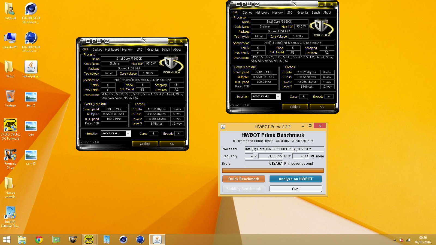
Task: Open Mainboard tab in right CPU-Z window
Action: 262,13
